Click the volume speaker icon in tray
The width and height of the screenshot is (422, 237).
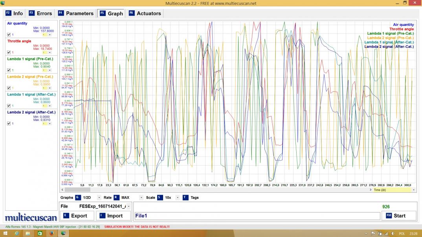click(x=393, y=233)
